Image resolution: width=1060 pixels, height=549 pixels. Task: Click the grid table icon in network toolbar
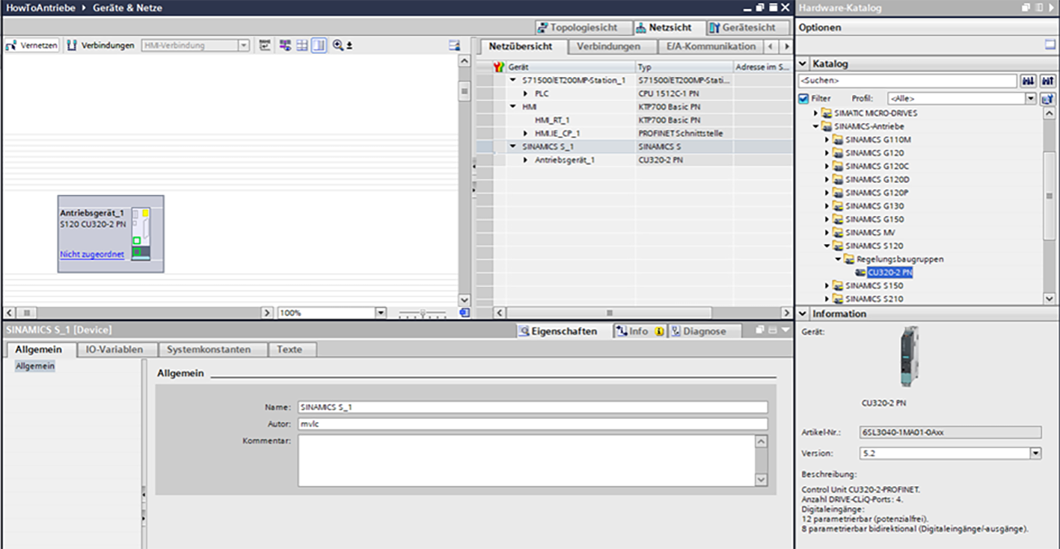pos(302,46)
